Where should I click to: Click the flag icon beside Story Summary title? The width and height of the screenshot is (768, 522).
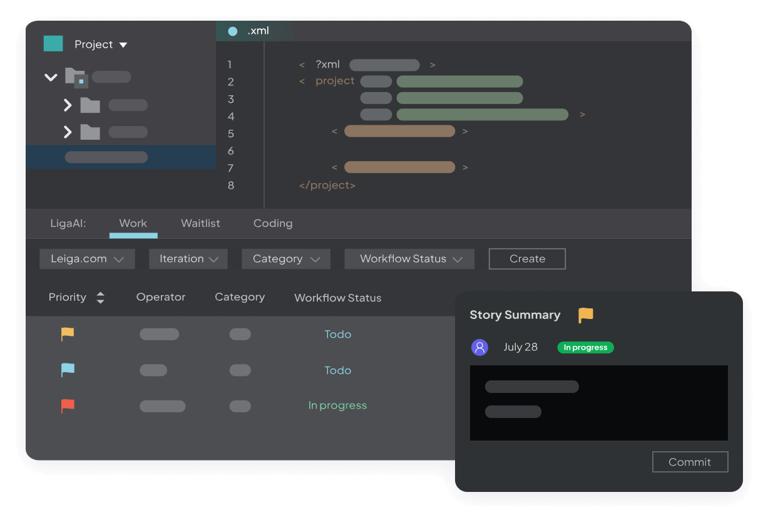coord(585,315)
